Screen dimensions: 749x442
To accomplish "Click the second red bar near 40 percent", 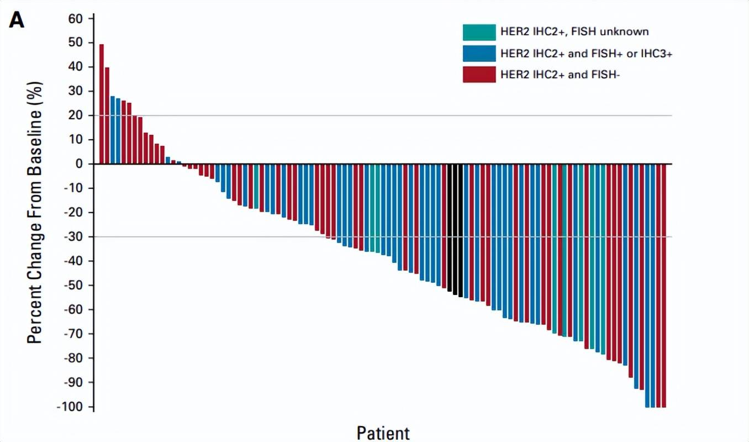I will [x=107, y=115].
